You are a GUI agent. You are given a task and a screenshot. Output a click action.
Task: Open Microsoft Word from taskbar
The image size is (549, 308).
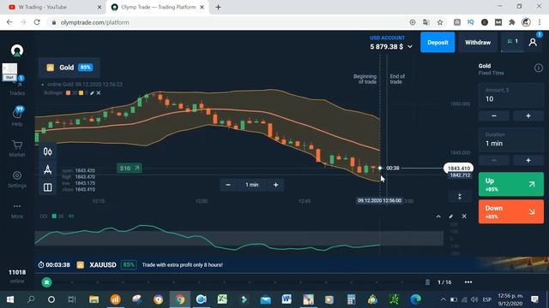[287, 299]
